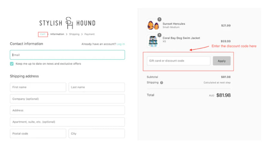The height and width of the screenshot is (148, 267).
Task: Focus the Email input field
Action: [67, 55]
